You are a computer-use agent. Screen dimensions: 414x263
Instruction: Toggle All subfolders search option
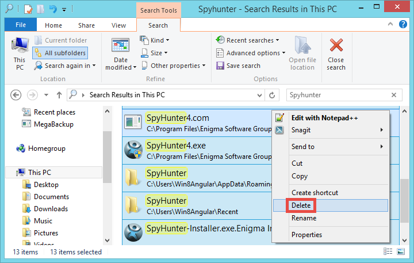tap(60, 53)
